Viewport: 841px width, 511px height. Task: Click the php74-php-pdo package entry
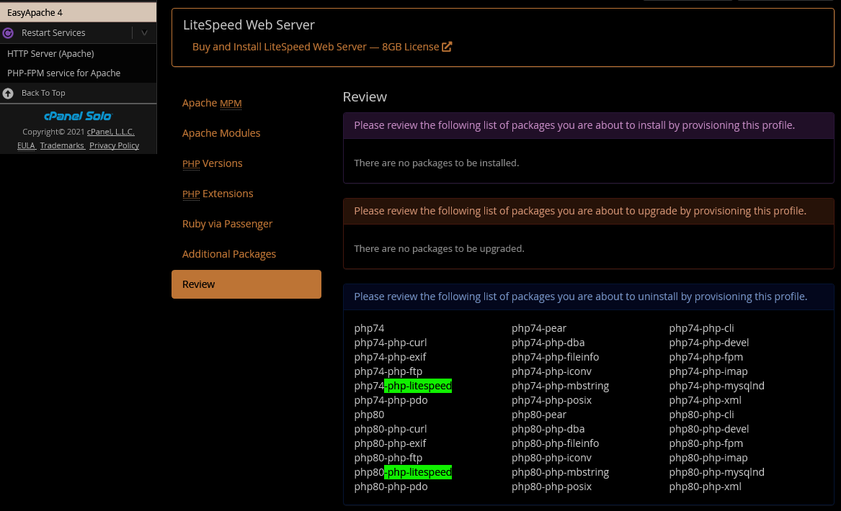click(391, 401)
